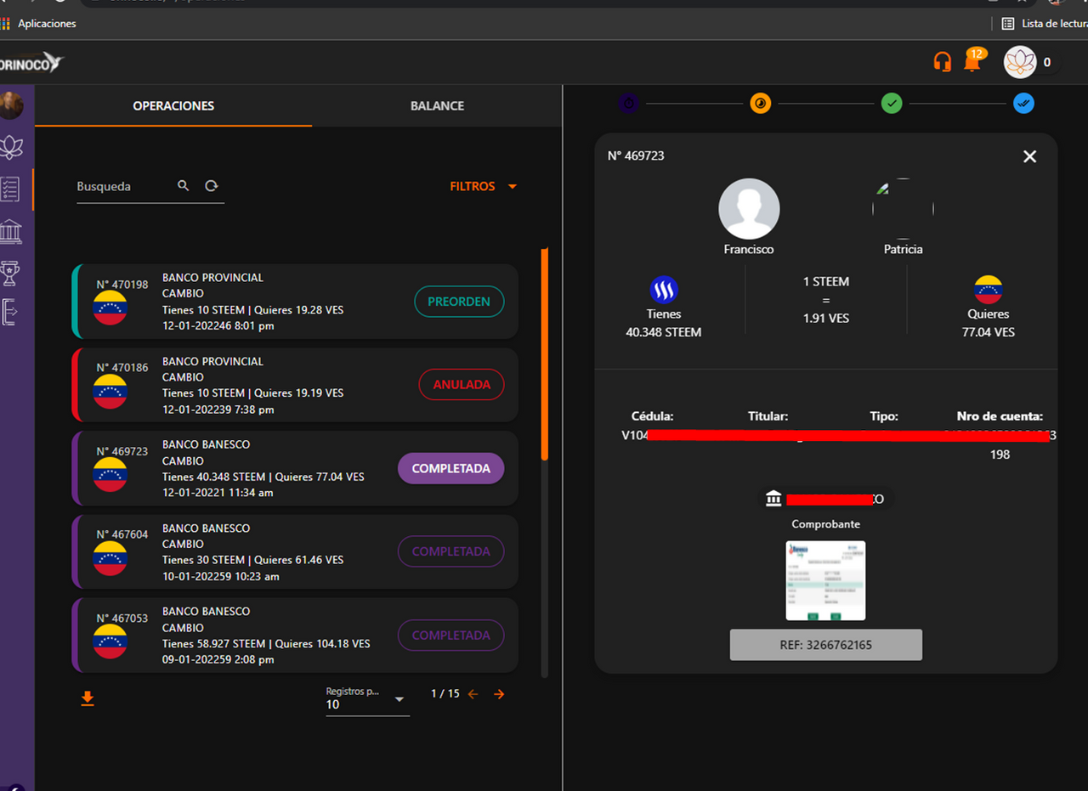Download operations with orange download icon
This screenshot has width=1088, height=791.
point(87,698)
